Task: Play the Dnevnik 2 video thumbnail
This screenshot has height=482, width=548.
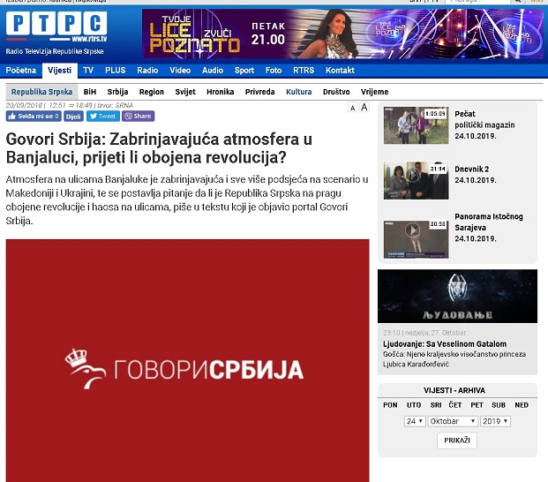Action: [416, 180]
